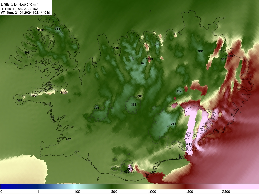The image size is (259, 194).
Task: Click the map value 700
Action: tap(116, 48)
